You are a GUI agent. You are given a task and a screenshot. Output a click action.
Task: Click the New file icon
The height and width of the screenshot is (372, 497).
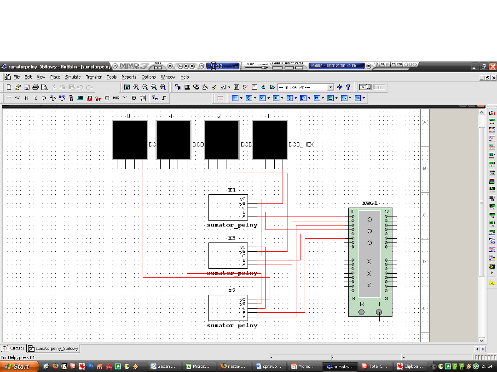coord(8,87)
